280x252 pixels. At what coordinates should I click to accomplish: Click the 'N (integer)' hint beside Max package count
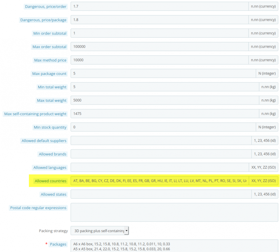pyautogui.click(x=267, y=73)
